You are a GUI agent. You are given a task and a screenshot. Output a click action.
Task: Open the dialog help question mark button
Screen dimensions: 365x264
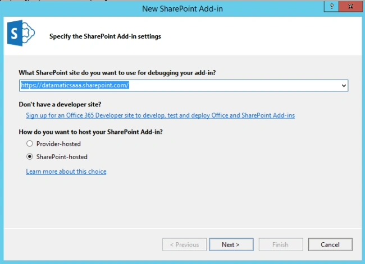pos(331,6)
